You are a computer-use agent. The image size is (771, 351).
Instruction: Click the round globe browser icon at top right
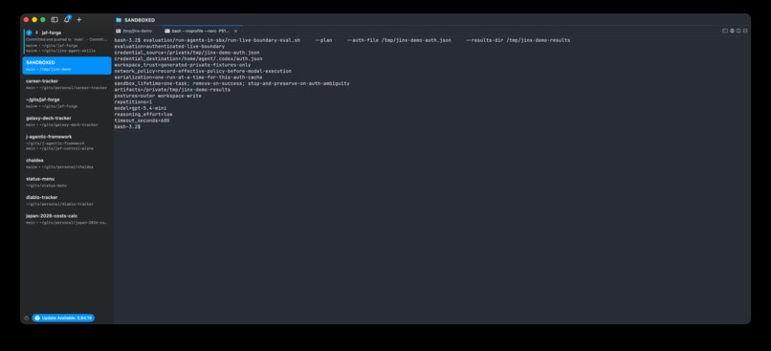tap(732, 31)
